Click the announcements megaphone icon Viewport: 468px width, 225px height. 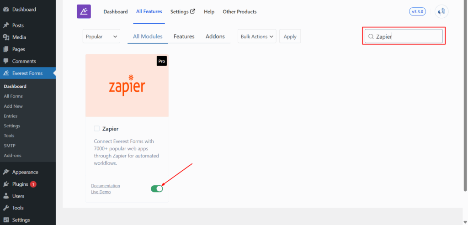pyautogui.click(x=441, y=11)
